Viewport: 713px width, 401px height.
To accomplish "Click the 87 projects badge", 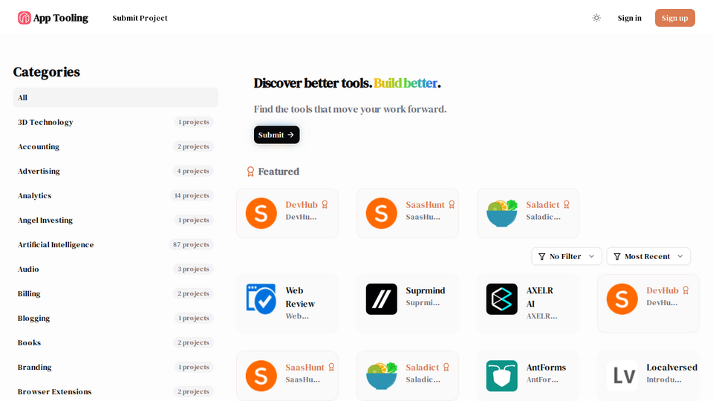I will (191, 244).
